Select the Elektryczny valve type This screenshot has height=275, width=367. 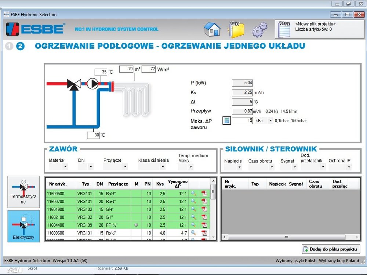pyautogui.click(x=23, y=226)
